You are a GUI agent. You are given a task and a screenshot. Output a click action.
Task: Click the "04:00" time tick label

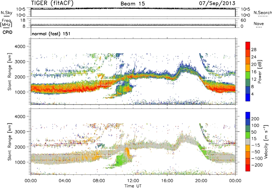(x=65, y=181)
